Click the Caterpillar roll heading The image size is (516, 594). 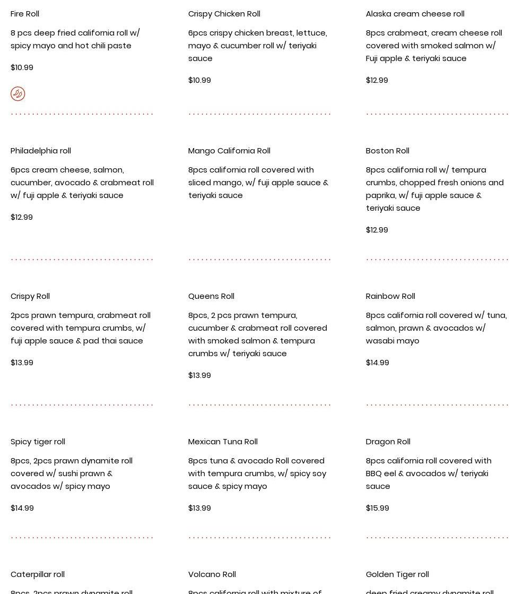coord(38,574)
